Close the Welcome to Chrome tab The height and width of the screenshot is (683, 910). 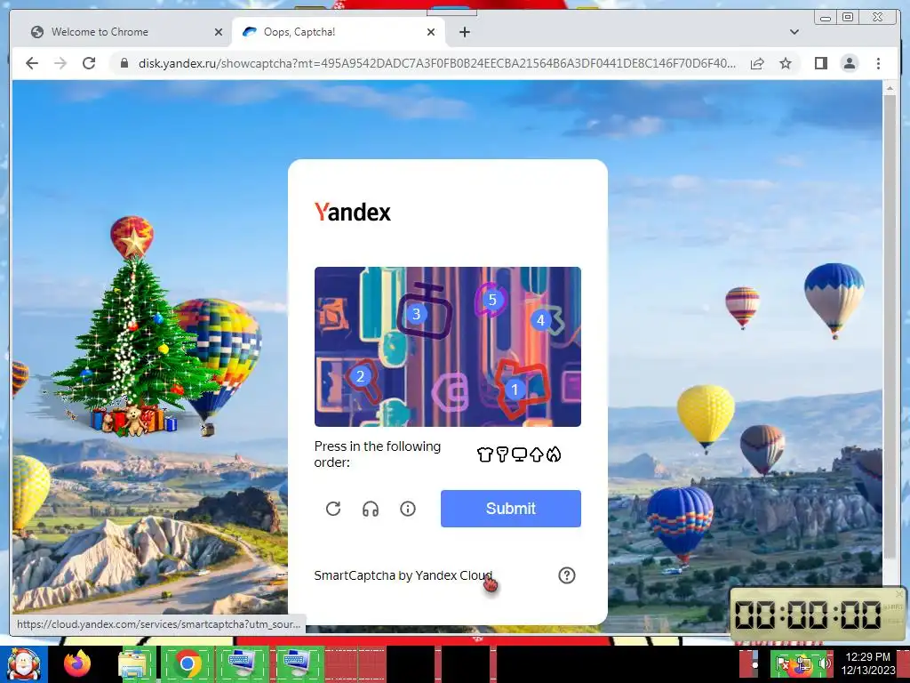219,32
